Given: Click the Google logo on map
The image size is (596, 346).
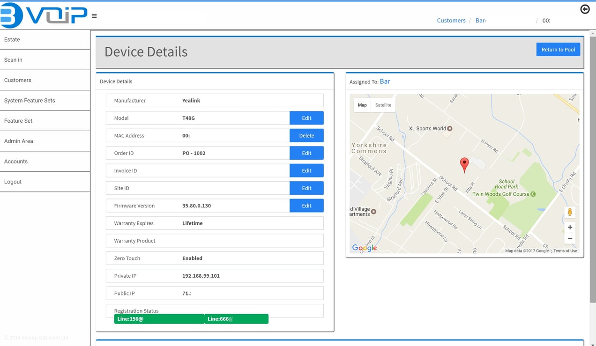Looking at the screenshot, I should (x=364, y=248).
